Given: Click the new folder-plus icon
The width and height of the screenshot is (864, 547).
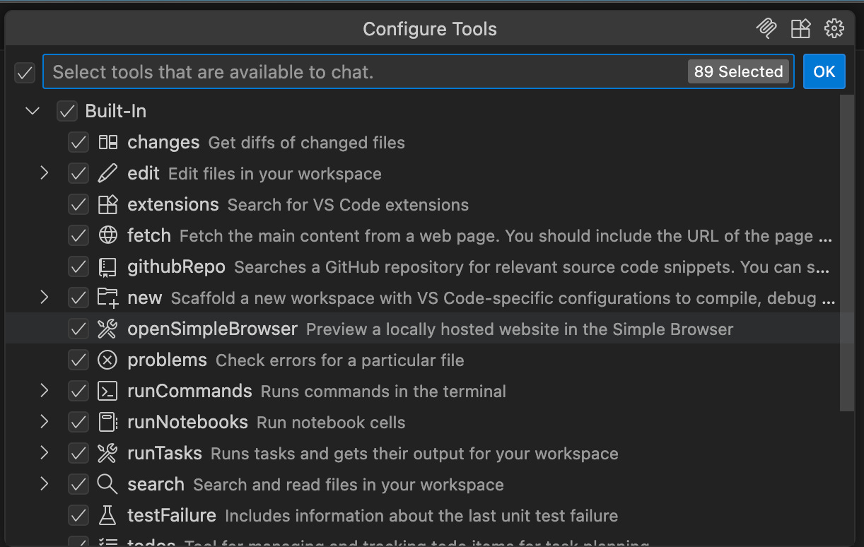Looking at the screenshot, I should [x=107, y=298].
